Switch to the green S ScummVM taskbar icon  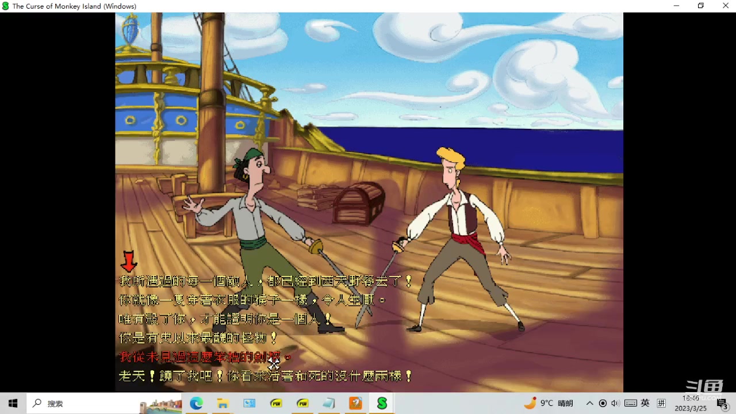tap(382, 404)
